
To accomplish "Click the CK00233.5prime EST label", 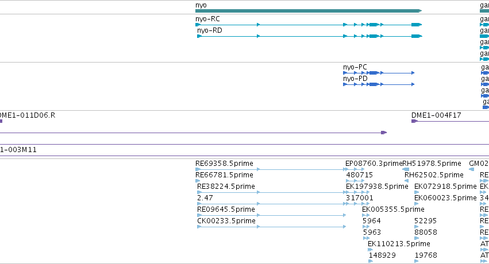I will tap(226, 221).
